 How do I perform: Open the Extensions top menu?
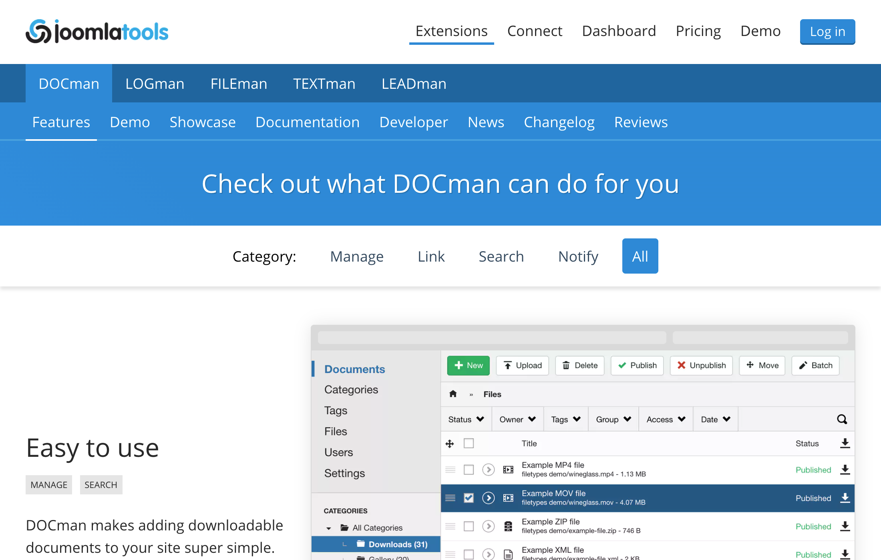tap(451, 31)
